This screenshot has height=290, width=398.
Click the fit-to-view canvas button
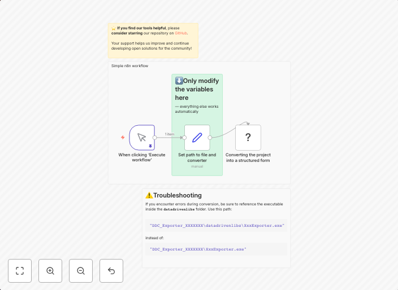point(20,271)
